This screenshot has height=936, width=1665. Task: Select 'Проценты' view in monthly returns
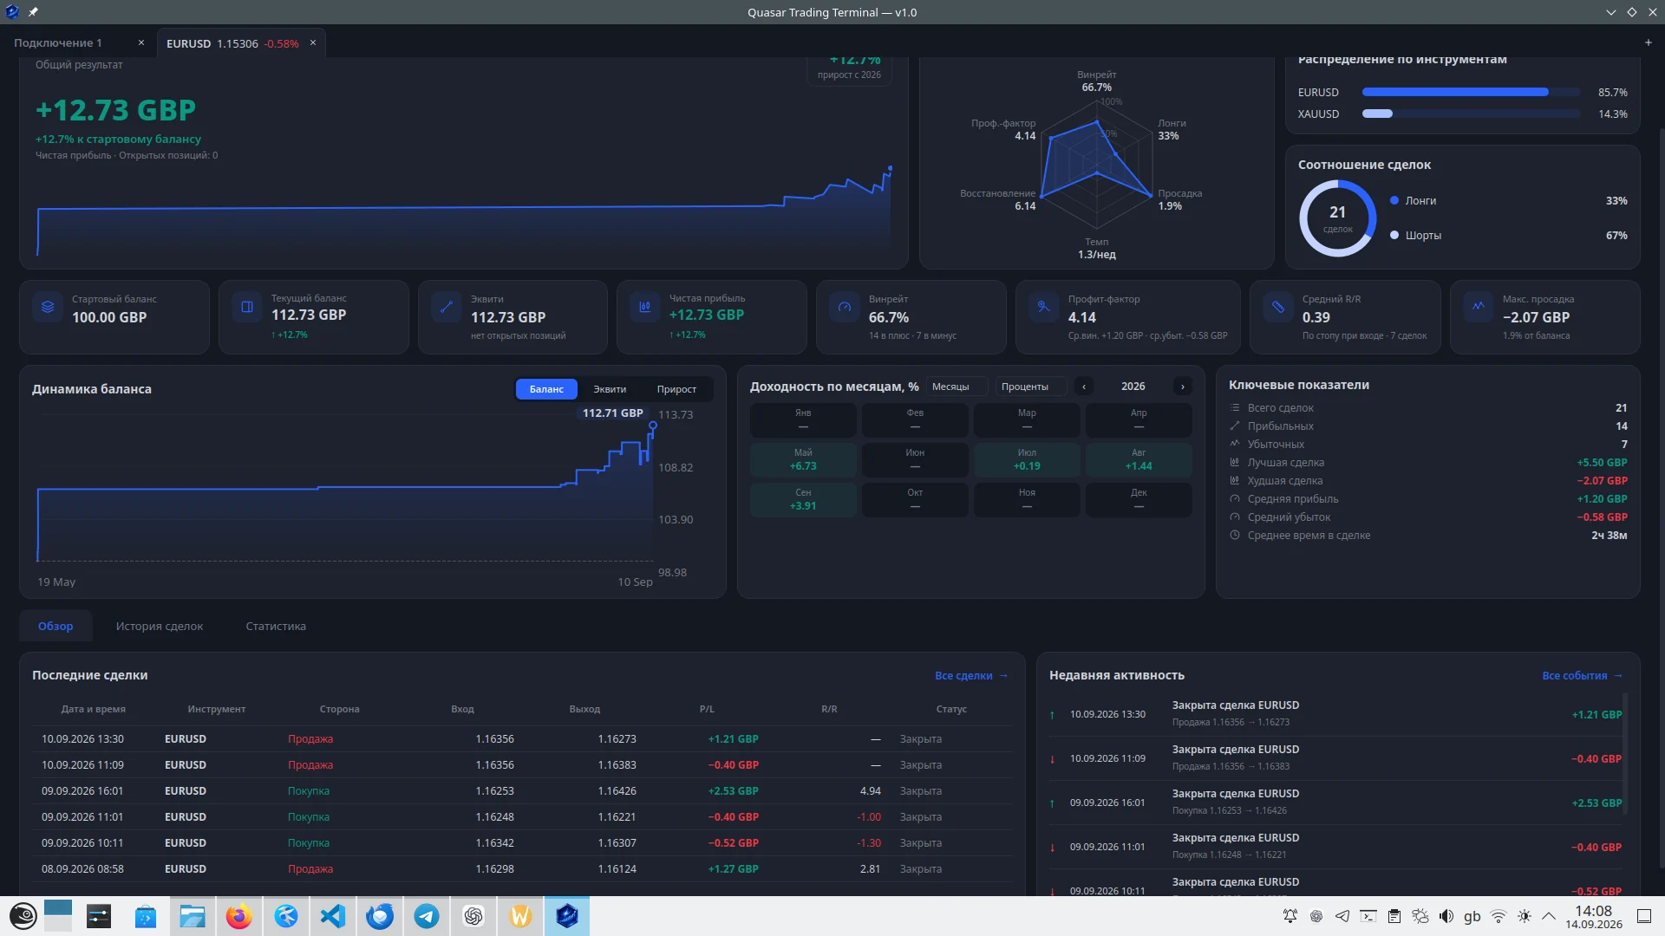pyautogui.click(x=1030, y=387)
